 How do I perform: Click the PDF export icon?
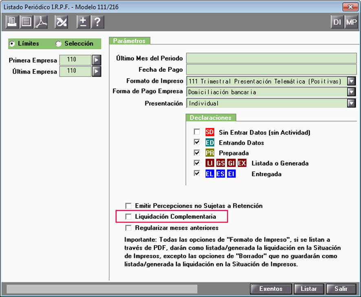[41, 22]
